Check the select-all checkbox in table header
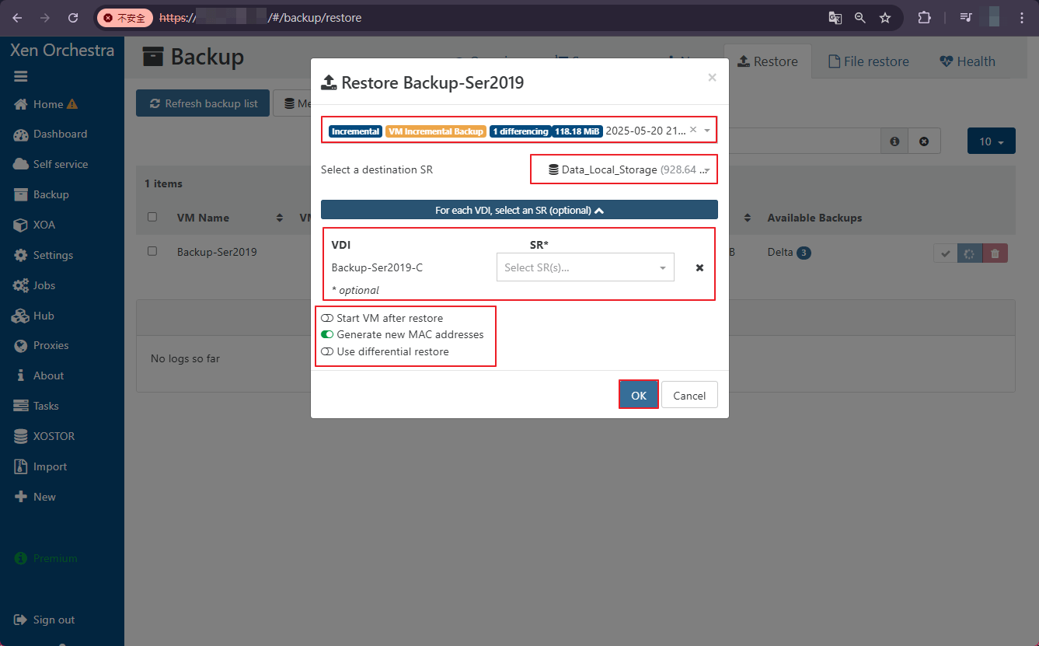The image size is (1039, 646). (x=152, y=217)
